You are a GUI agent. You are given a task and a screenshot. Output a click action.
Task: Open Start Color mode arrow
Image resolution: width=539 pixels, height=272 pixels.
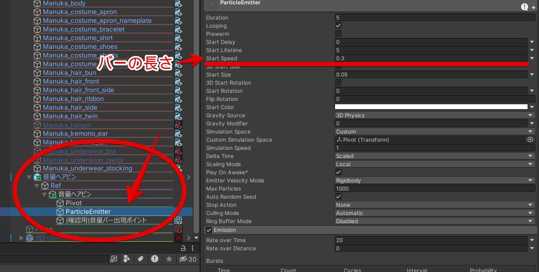[532, 107]
